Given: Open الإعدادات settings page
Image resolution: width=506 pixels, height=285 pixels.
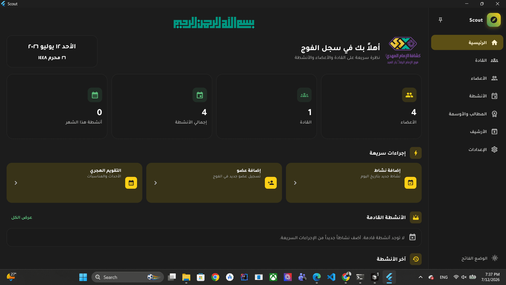Looking at the screenshot, I should click(467, 150).
